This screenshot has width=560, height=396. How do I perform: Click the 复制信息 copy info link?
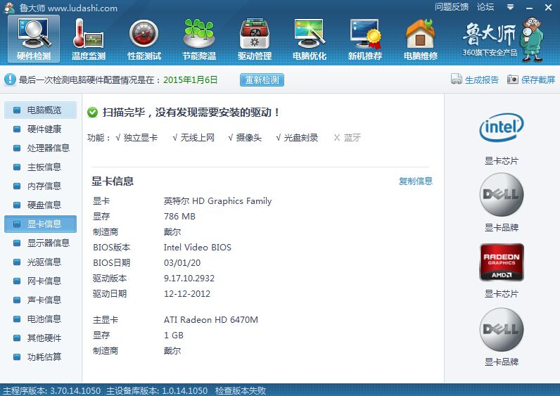[x=416, y=181]
